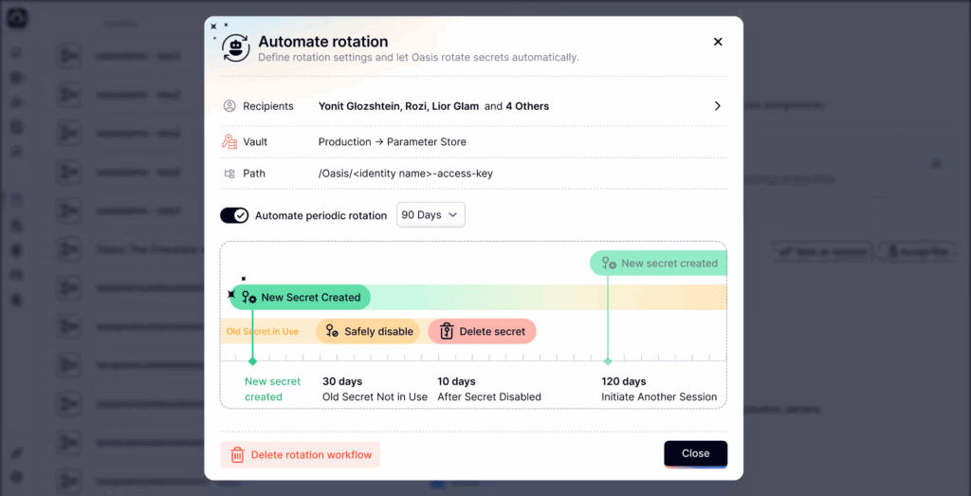Click the 120 days diamond timeline marker

608,361
